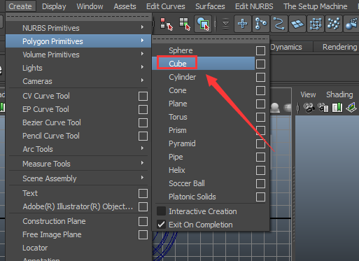Screen dimensions: 359x261
Task: Open option box for Cylinder
Action: pos(260,77)
